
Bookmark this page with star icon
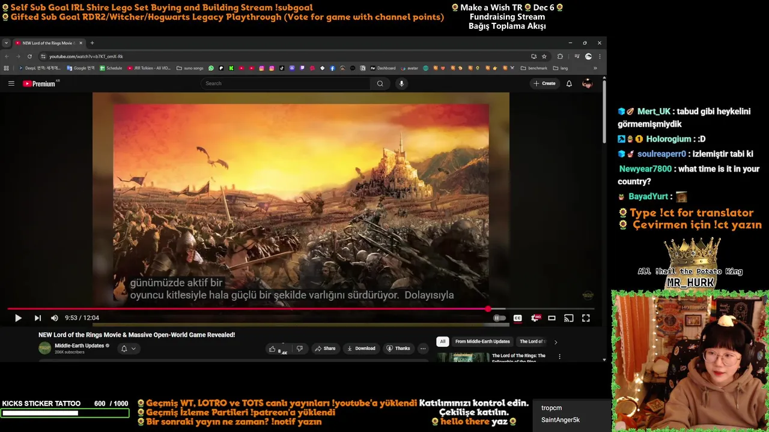(x=544, y=56)
